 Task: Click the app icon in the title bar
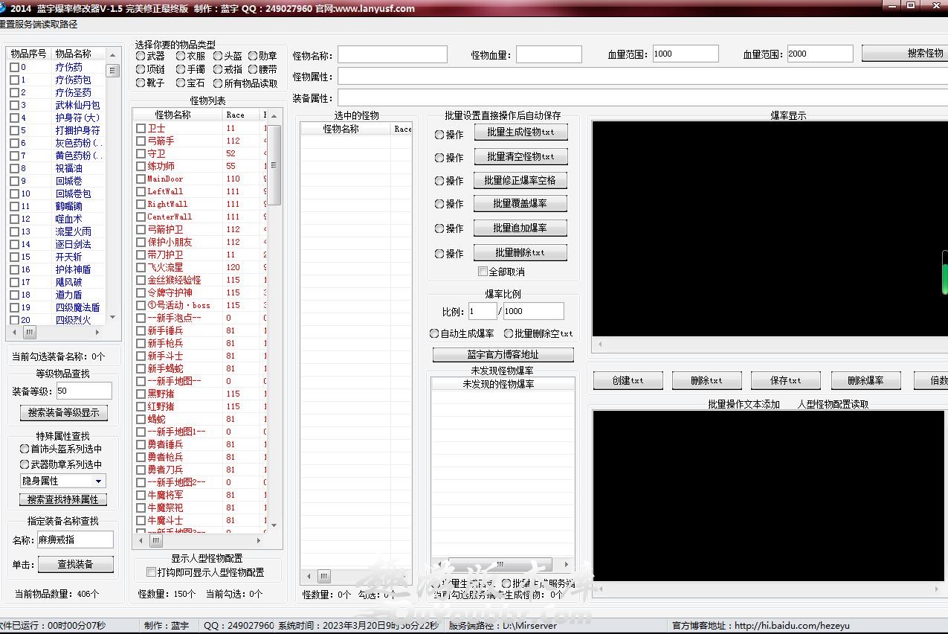tap(4, 8)
